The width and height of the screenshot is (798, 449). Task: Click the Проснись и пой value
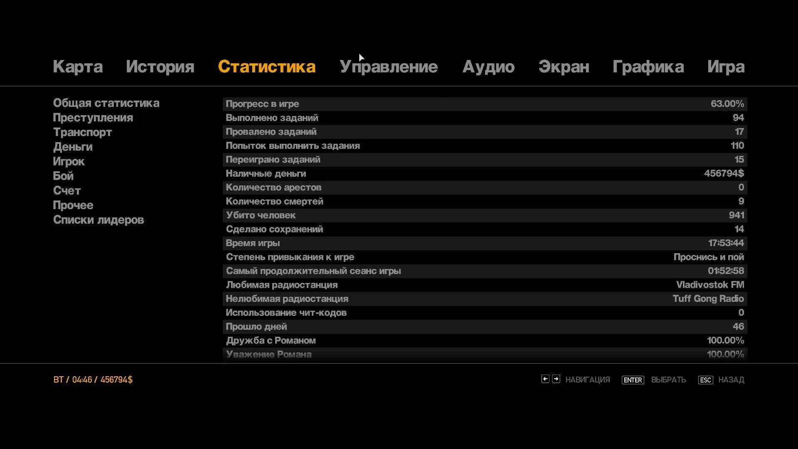pyautogui.click(x=709, y=257)
